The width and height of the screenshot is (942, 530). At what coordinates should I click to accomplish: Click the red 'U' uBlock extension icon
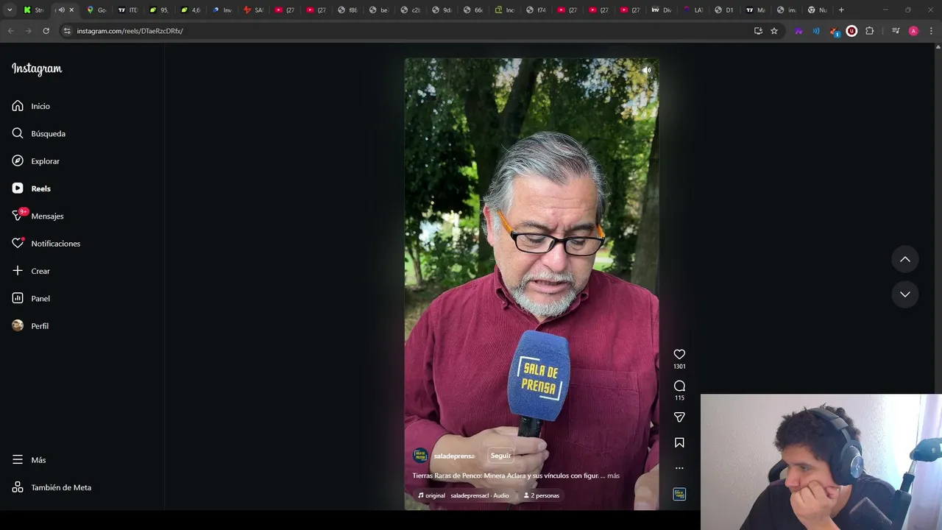coord(851,31)
